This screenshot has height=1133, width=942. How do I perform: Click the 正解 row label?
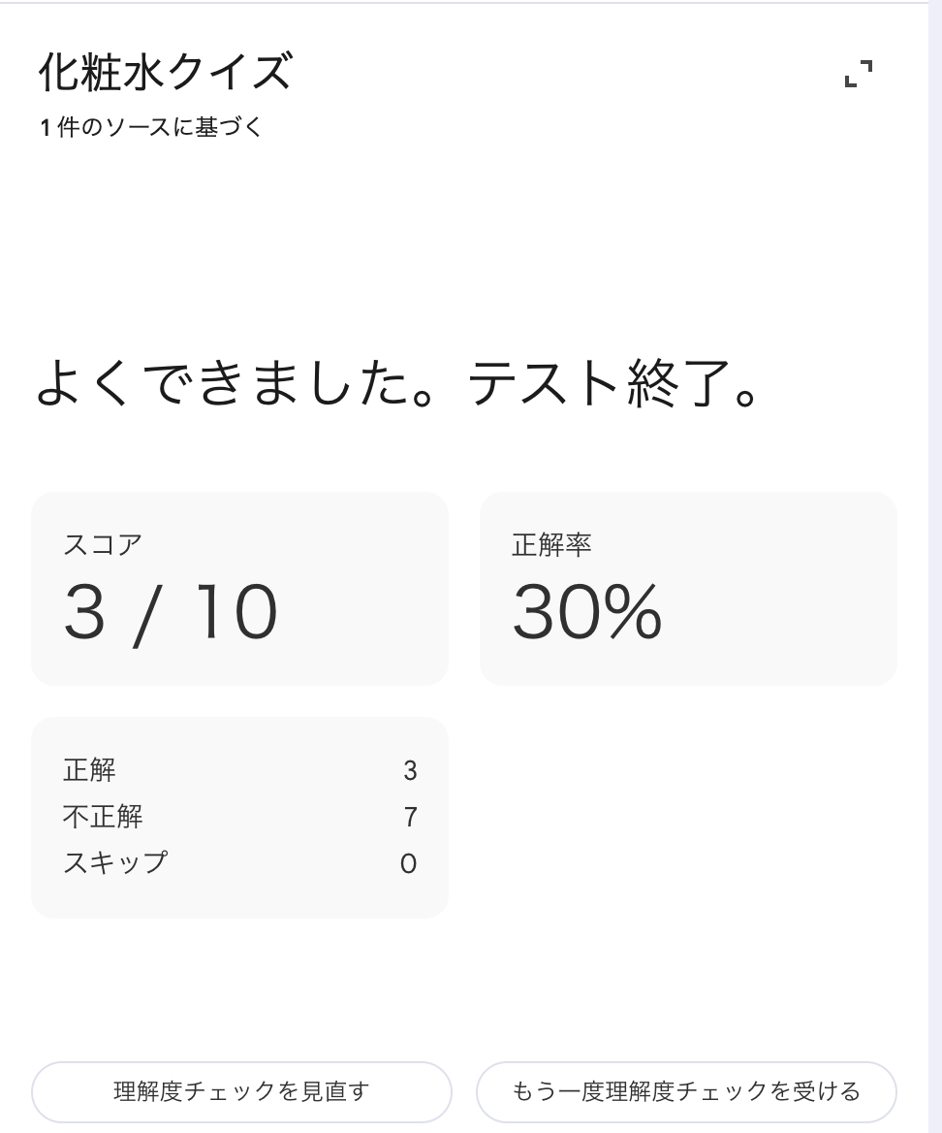point(89,770)
